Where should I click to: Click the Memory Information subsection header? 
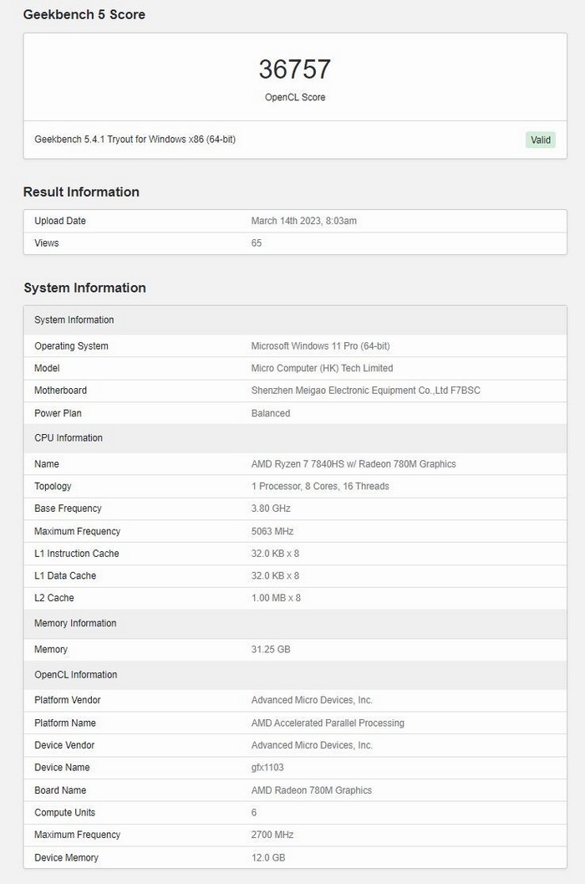[x=75, y=623]
